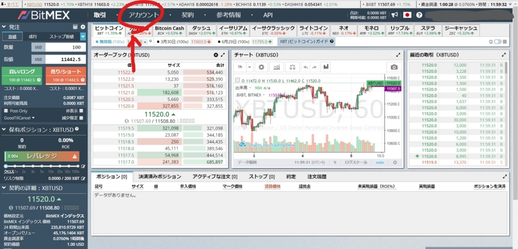Toggle auto scale on chart
Image resolution: width=518 pixels, height=249 pixels.
tap(380, 162)
